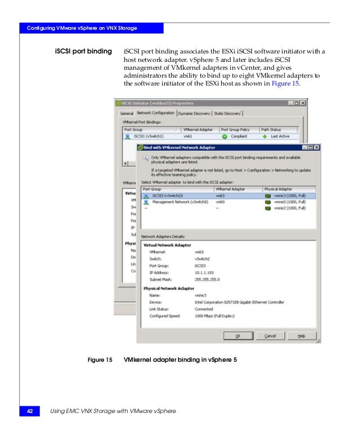The image size is (359, 431).
Task: Sort by Port Group column in Properties window
Action: click(x=152, y=129)
